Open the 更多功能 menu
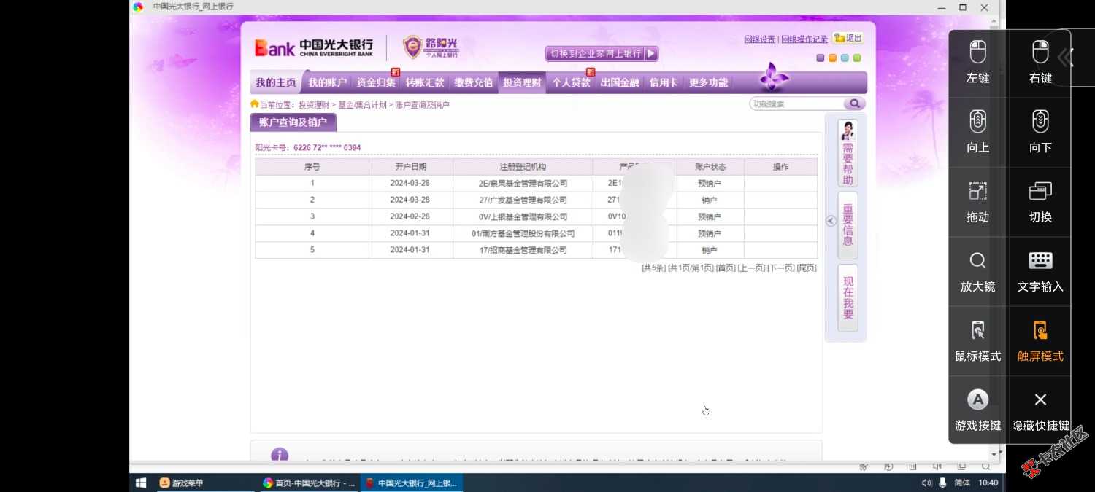 [707, 82]
